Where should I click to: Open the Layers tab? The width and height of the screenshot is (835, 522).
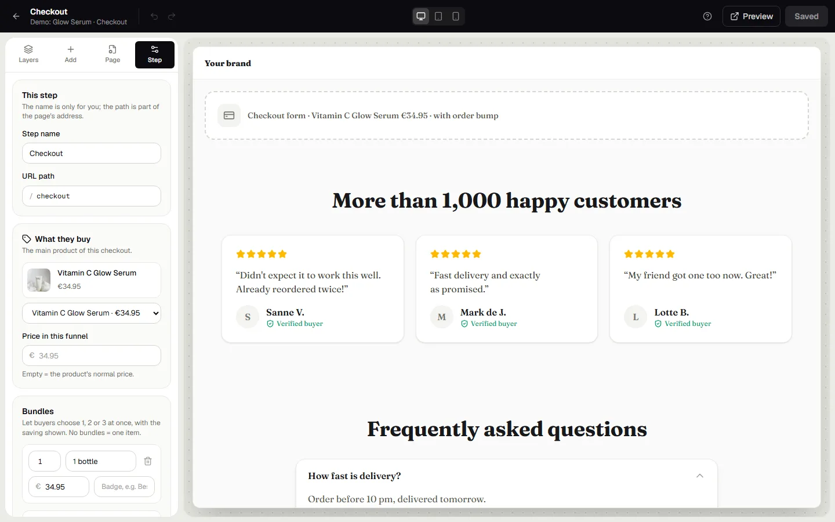(x=28, y=55)
